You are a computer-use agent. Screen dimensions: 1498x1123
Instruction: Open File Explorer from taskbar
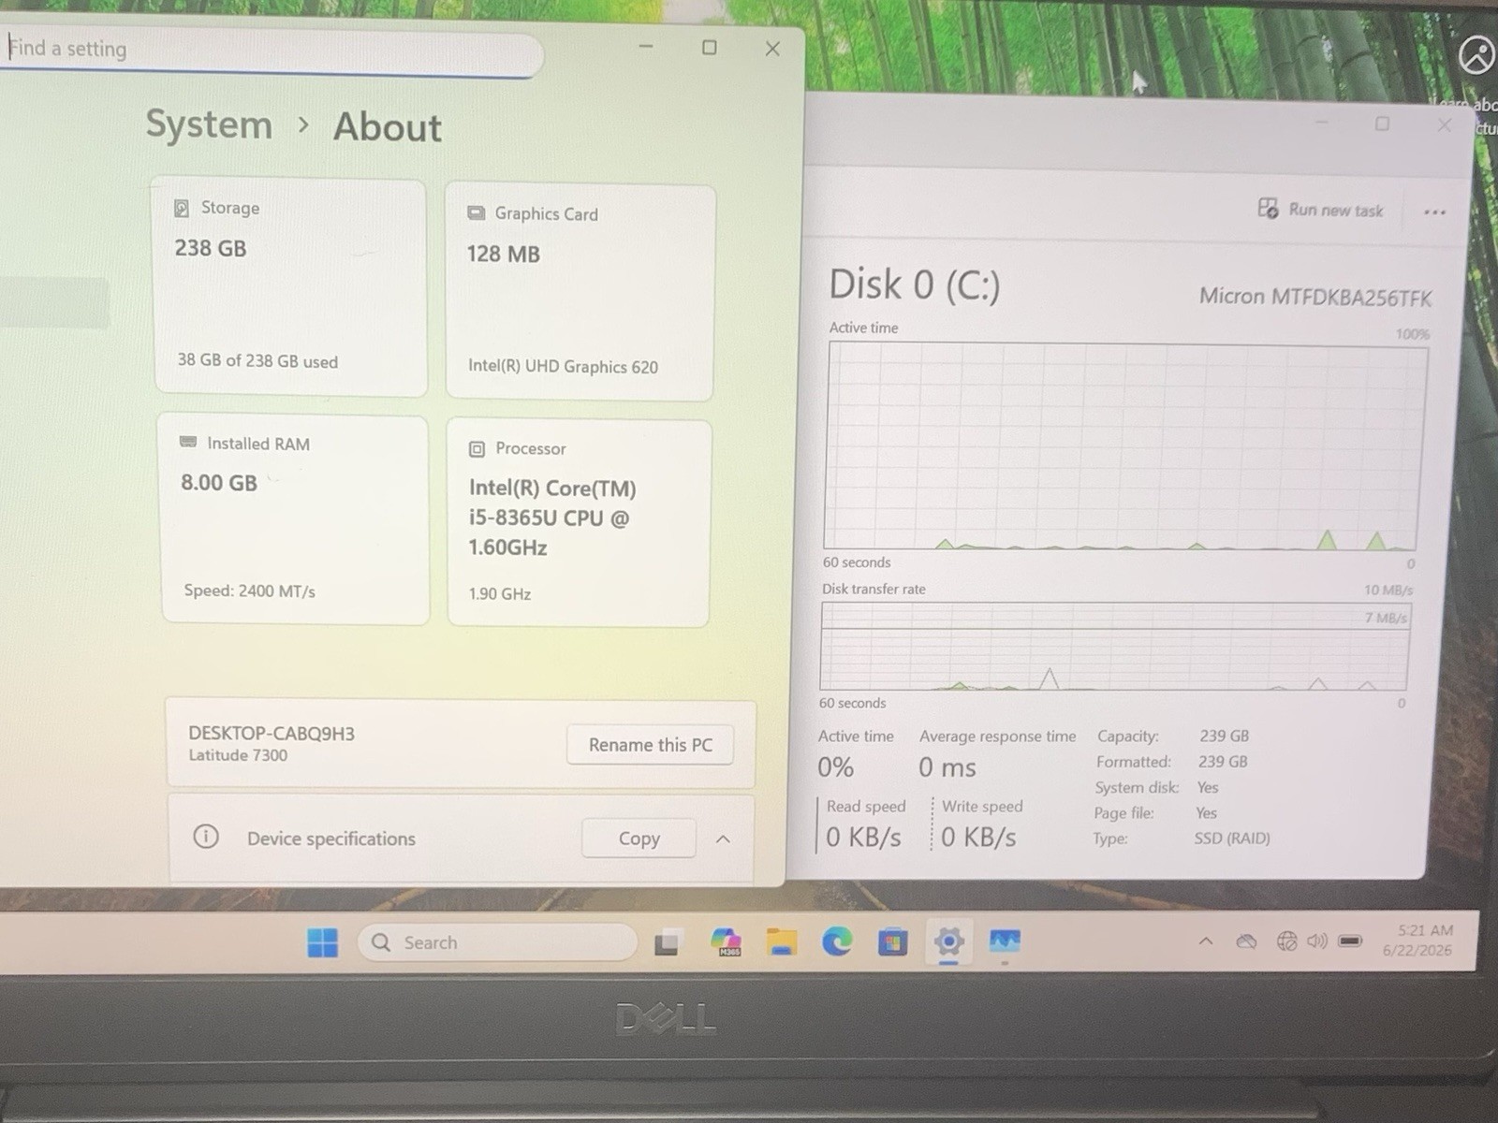tap(781, 941)
